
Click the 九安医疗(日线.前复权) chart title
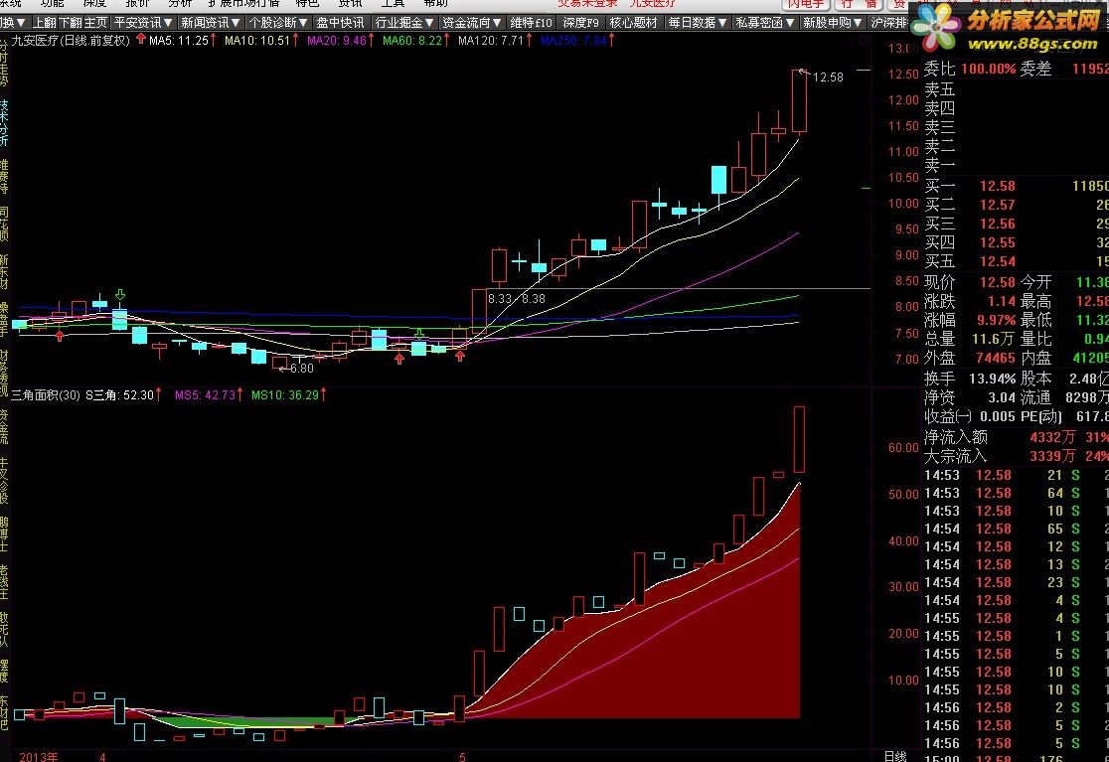(x=71, y=41)
